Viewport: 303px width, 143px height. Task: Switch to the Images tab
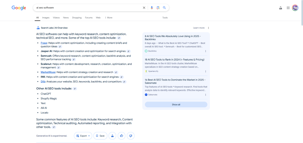click(x=46, y=18)
